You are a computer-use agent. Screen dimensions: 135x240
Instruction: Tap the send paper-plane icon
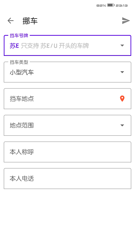[x=126, y=21]
